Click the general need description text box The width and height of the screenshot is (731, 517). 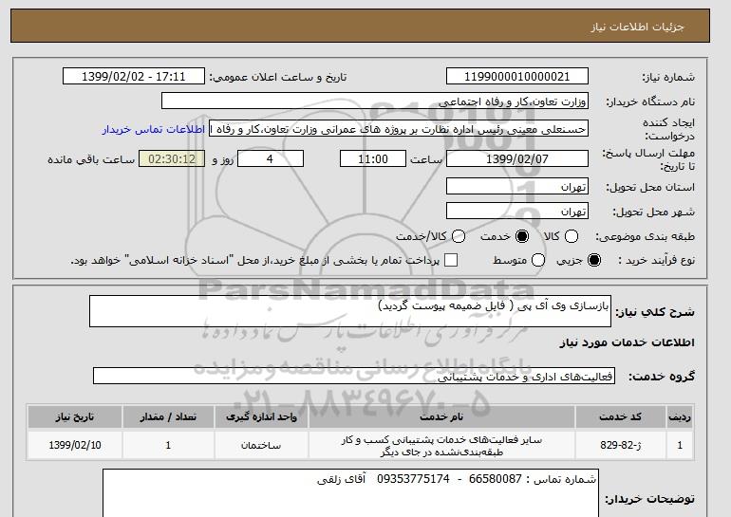350,311
